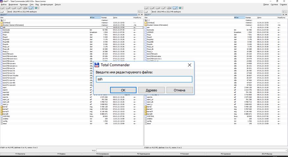Open network neighborhood in left panel
The height and width of the screenshot is (157, 288).
click(37, 8)
